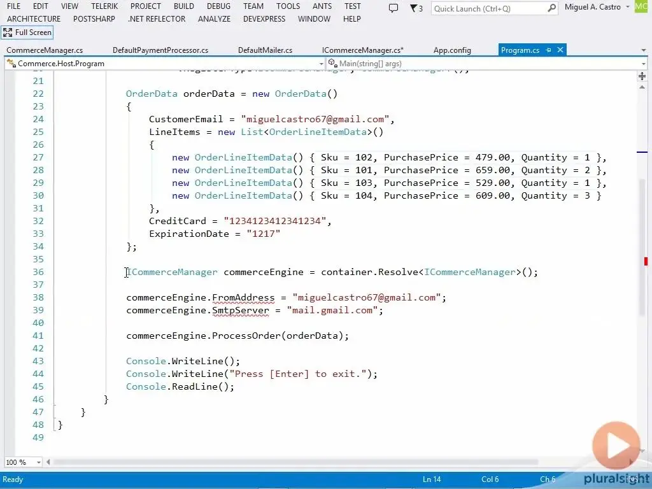Click the Quick Launch magnifier icon

click(552, 8)
